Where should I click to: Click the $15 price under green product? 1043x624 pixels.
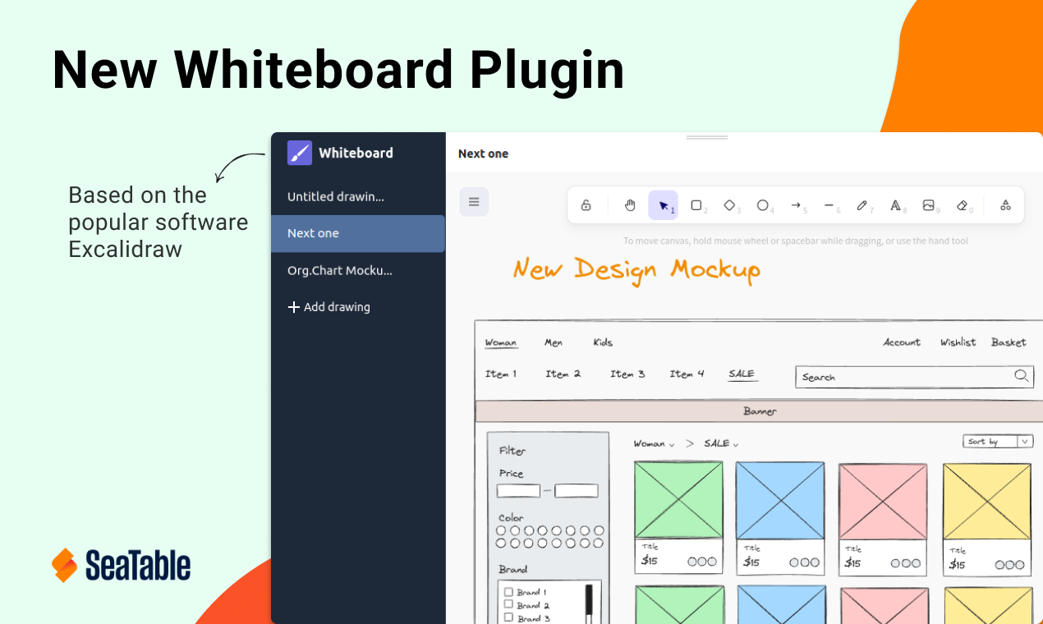click(x=650, y=562)
